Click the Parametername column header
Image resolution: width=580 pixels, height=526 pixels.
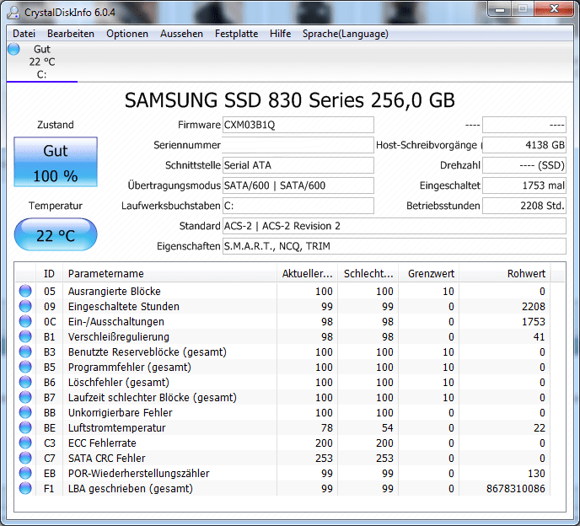(169, 274)
